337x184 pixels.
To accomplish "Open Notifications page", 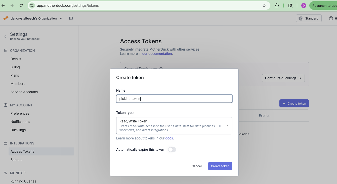I will (20, 122).
